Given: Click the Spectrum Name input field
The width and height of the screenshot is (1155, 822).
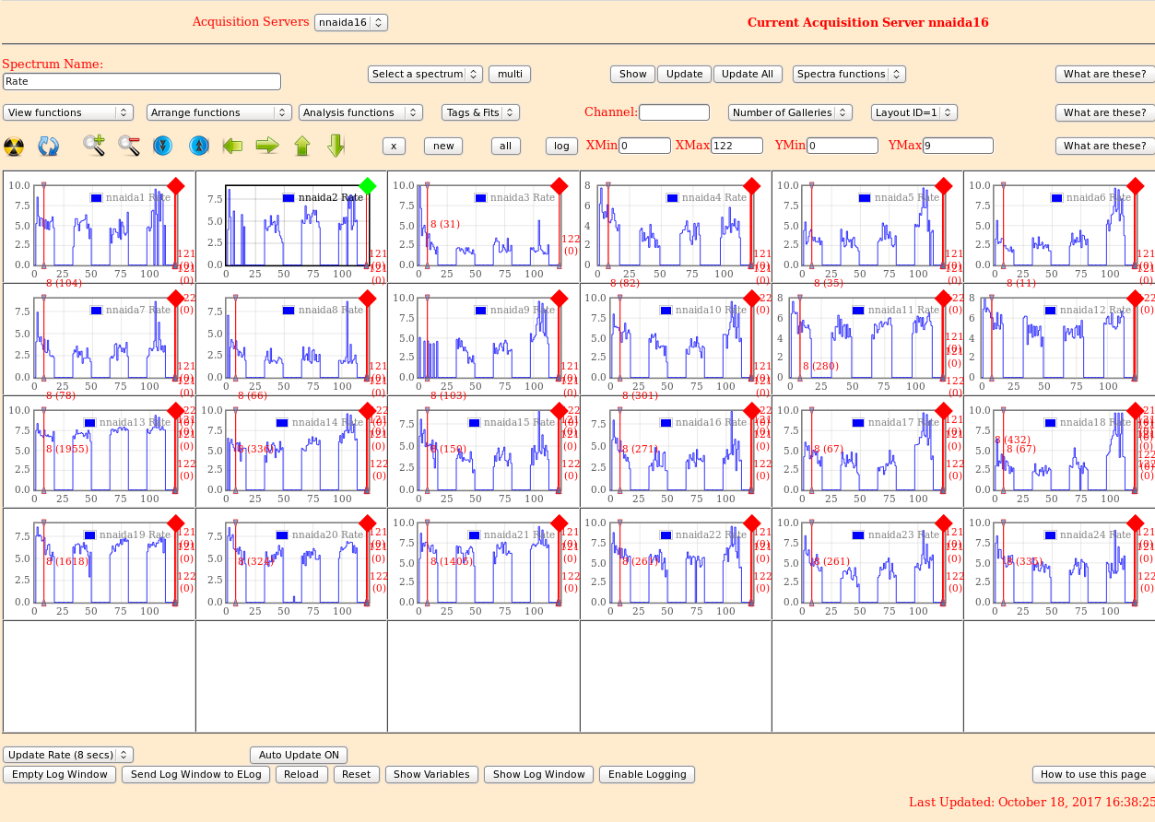Looking at the screenshot, I should (142, 81).
